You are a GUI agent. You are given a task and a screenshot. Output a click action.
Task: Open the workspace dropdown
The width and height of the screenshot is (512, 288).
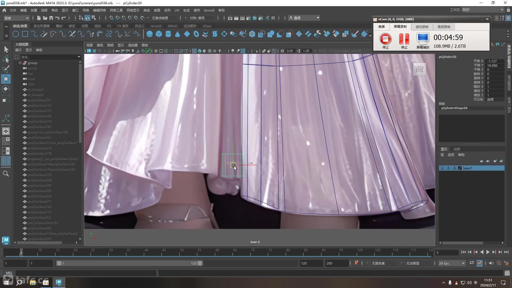pyautogui.click(x=483, y=10)
